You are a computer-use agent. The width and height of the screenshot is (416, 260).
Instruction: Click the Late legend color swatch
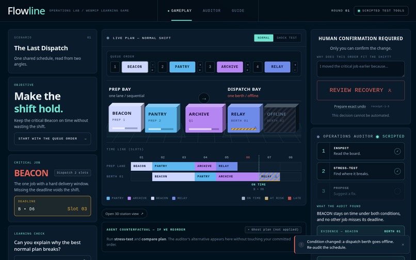[x=290, y=198]
